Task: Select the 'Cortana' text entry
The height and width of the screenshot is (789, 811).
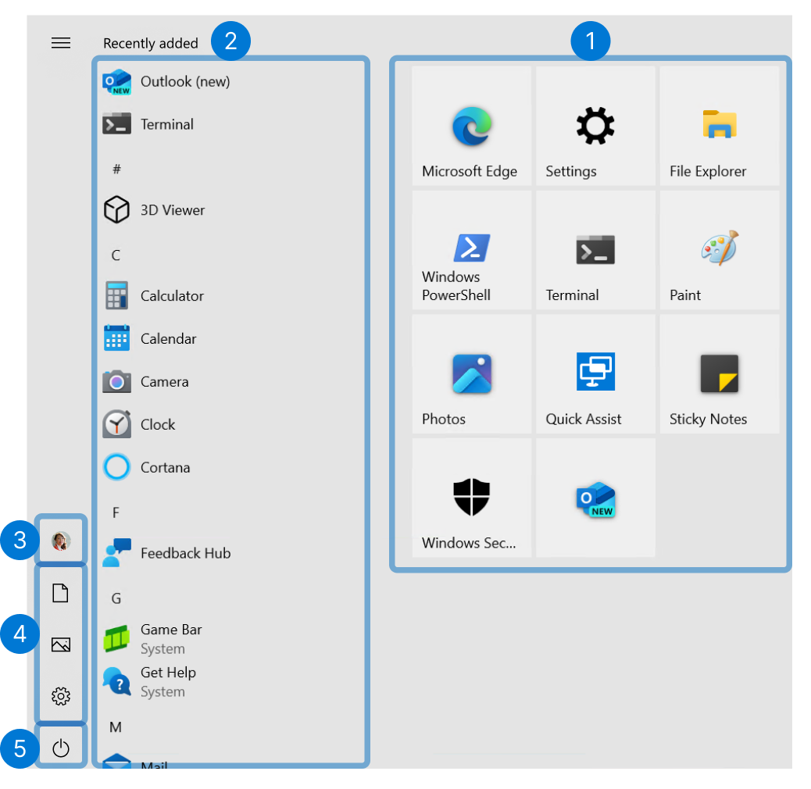Action: point(165,467)
